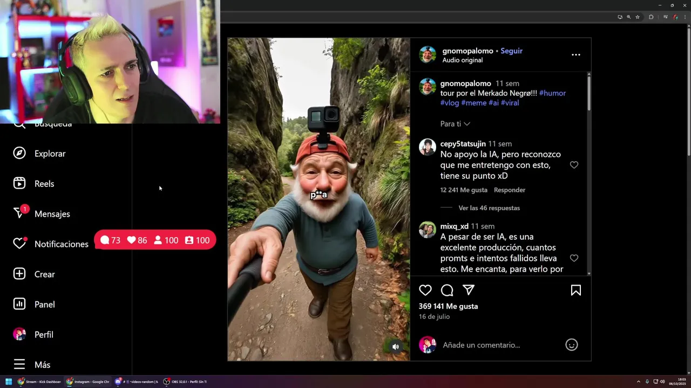Click mixq_xd's avatar

428,230
